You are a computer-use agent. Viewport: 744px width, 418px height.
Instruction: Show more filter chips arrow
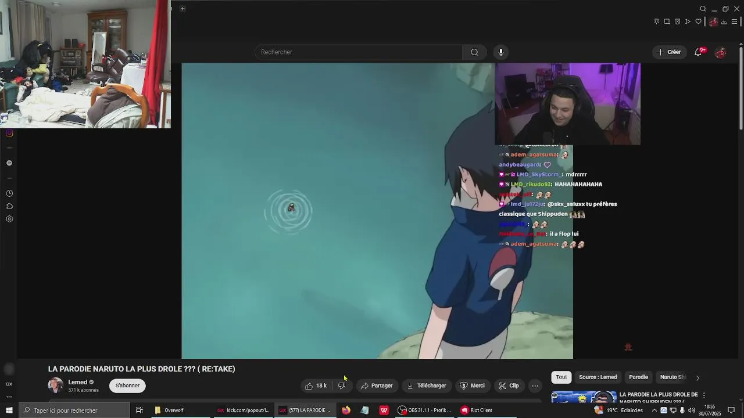[697, 378]
